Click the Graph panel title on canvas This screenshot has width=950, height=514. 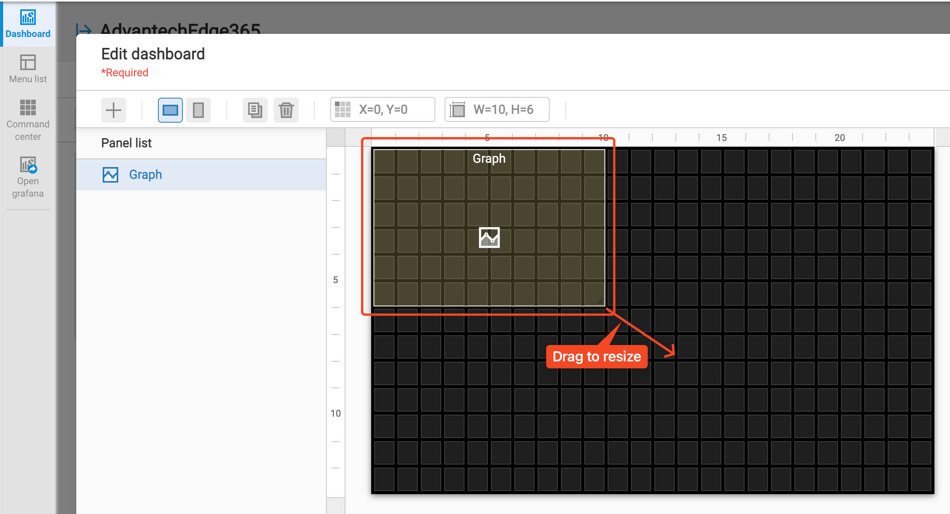(x=489, y=158)
